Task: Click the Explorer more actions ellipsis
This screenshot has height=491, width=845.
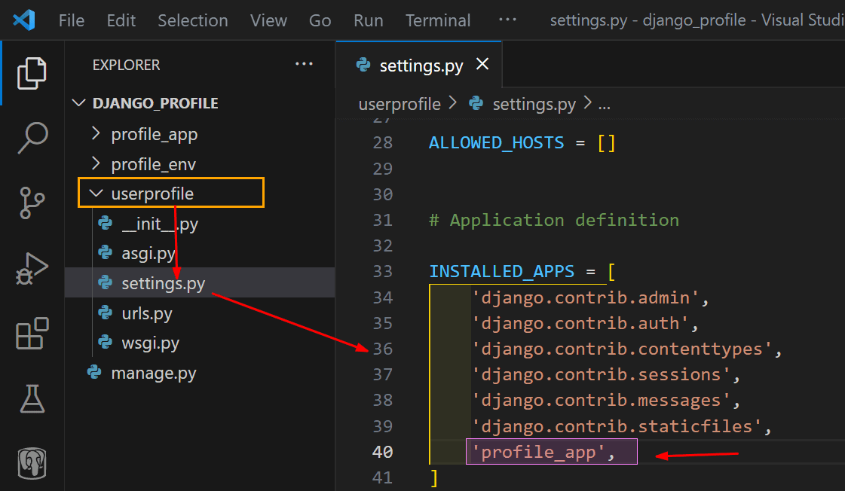Action: [x=304, y=65]
